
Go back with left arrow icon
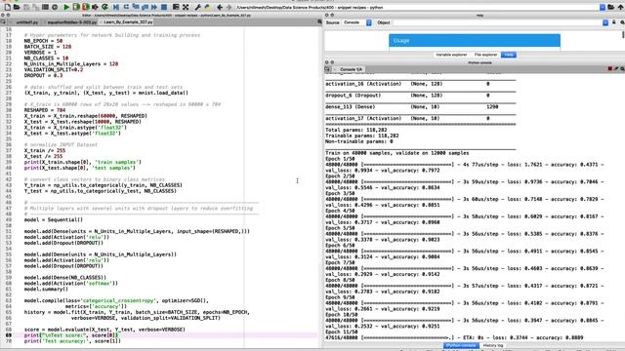point(219,7)
